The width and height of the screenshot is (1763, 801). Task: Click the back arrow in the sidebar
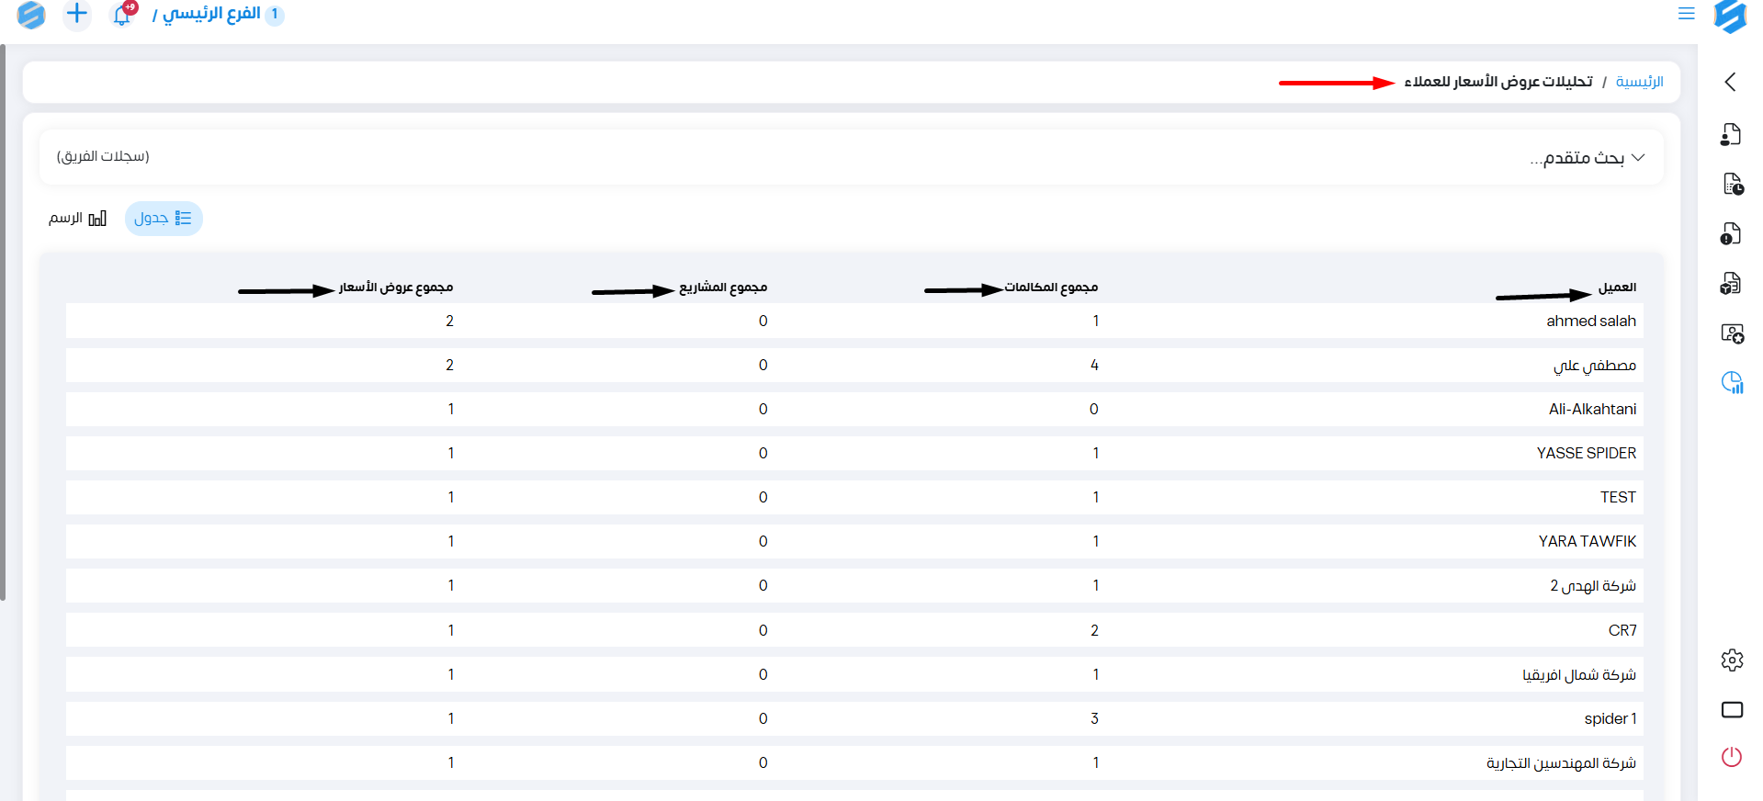click(1731, 82)
